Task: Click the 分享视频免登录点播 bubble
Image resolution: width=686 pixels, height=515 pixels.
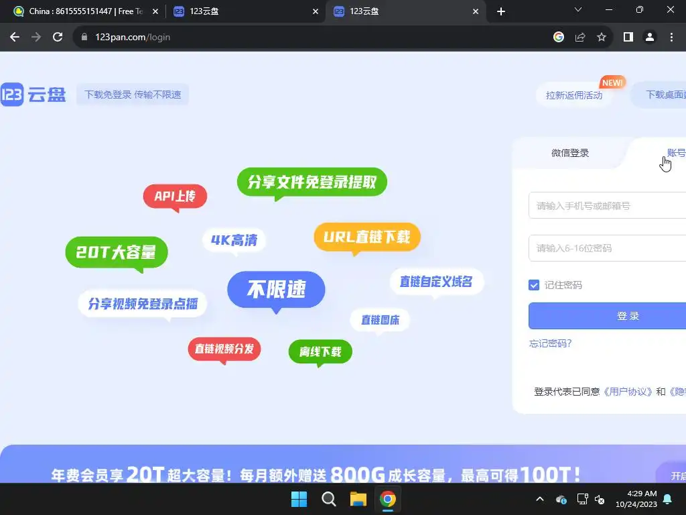Action: click(143, 304)
